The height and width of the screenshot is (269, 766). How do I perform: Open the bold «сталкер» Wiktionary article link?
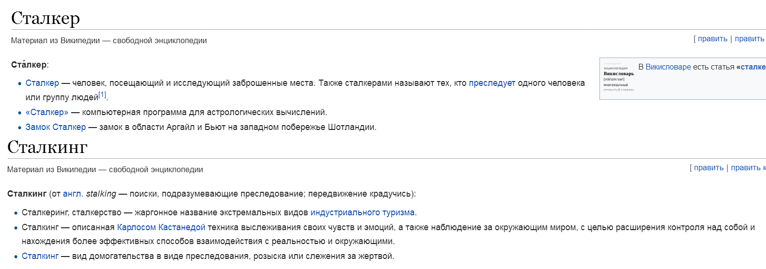pyautogui.click(x=752, y=67)
